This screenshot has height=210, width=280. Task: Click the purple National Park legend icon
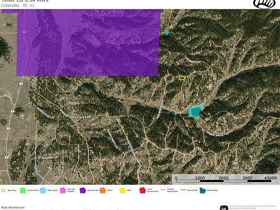pyautogui.click(x=83, y=191)
